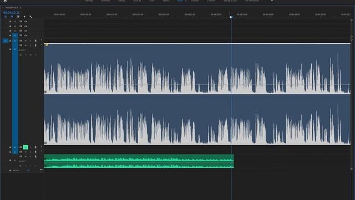Click go-to-end icon on Master row

tap(41, 169)
